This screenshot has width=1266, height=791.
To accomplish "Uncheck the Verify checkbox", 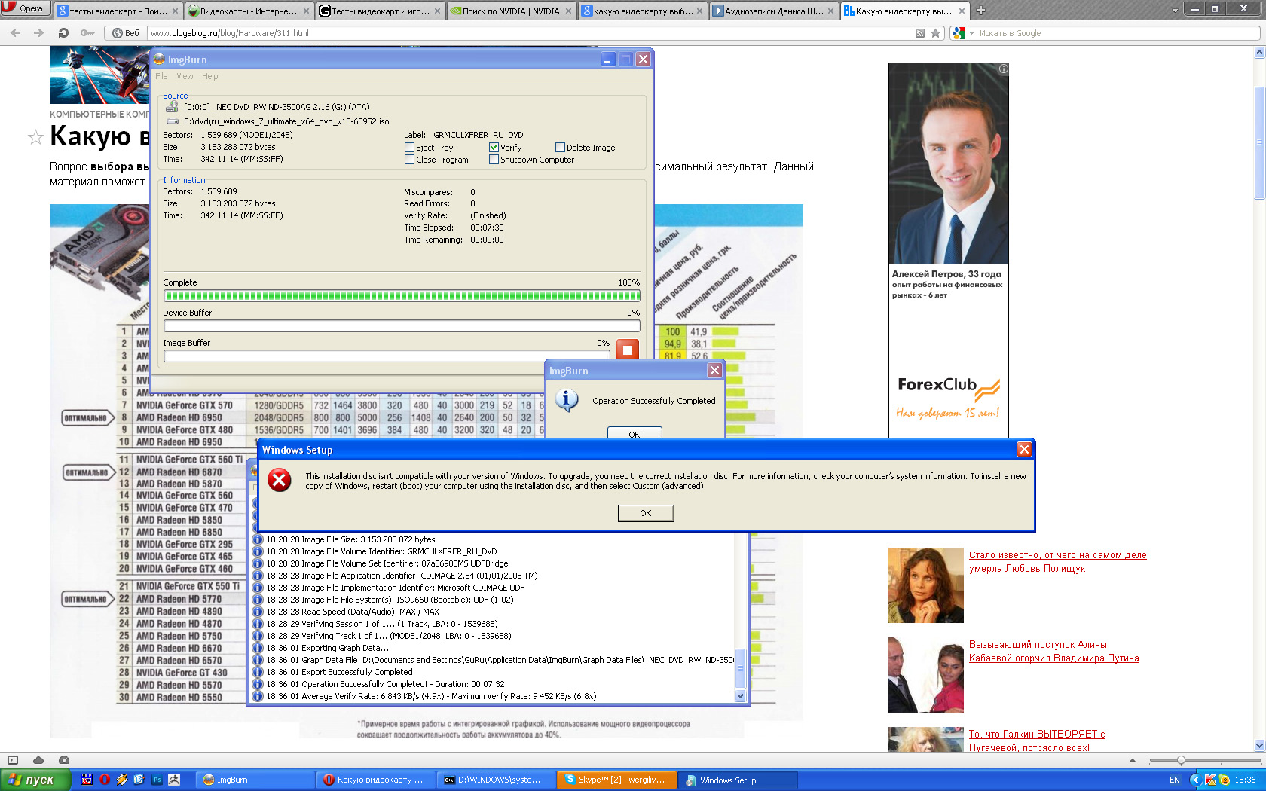I will tap(494, 148).
